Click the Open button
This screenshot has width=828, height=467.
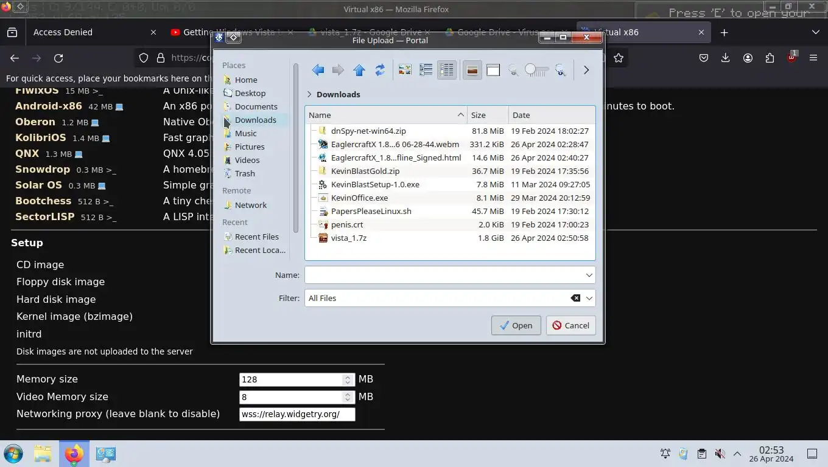point(516,325)
